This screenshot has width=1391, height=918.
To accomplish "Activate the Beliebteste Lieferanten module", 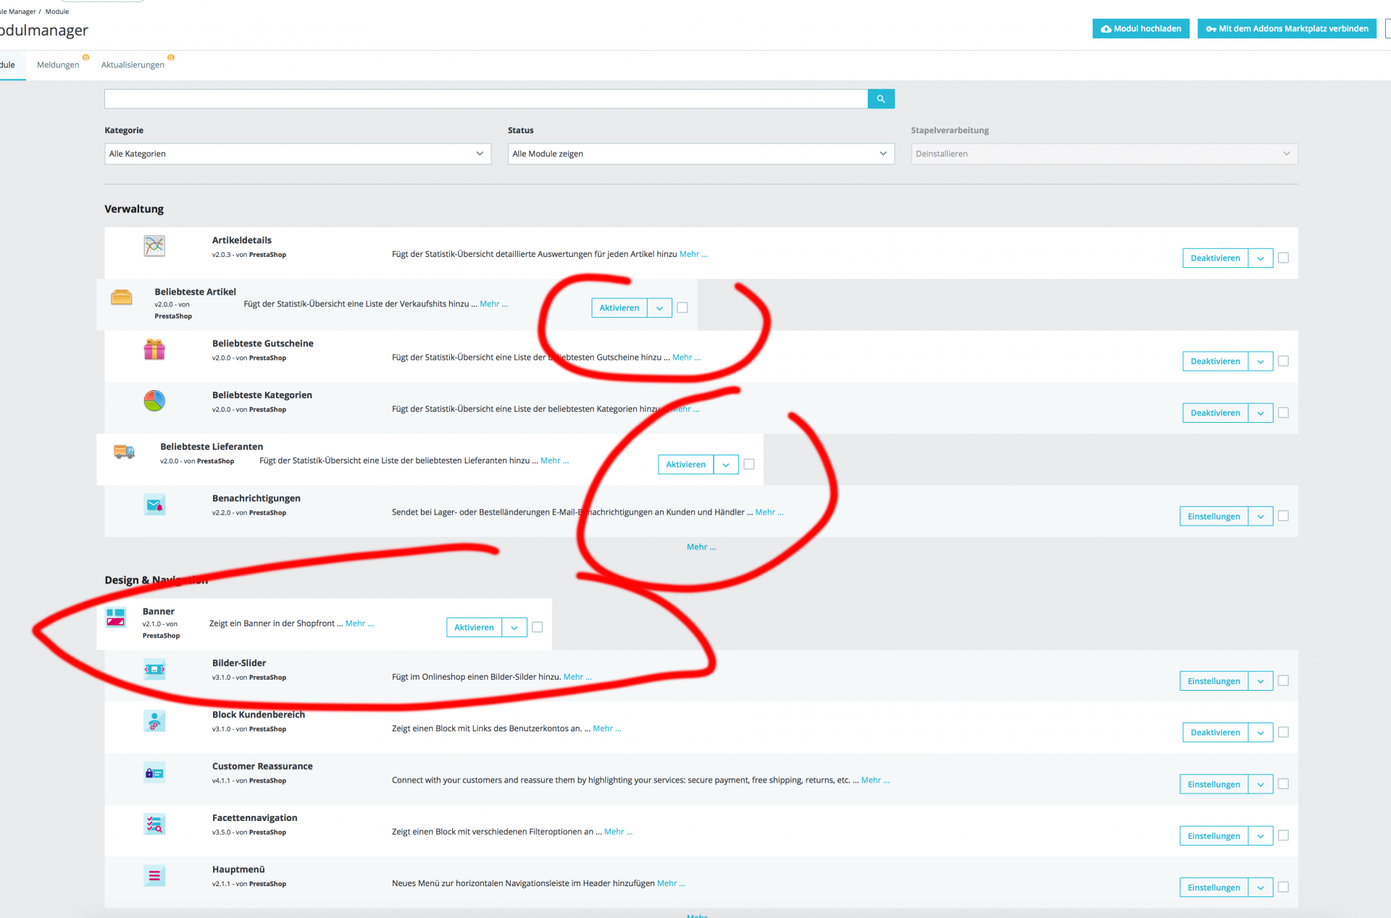I will click(685, 465).
